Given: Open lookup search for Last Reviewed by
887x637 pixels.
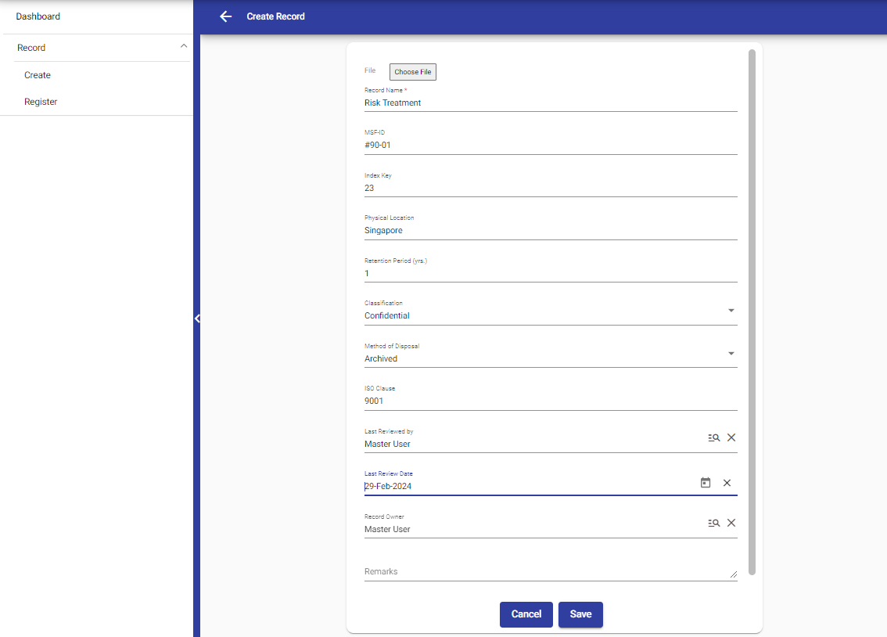Looking at the screenshot, I should coord(713,437).
